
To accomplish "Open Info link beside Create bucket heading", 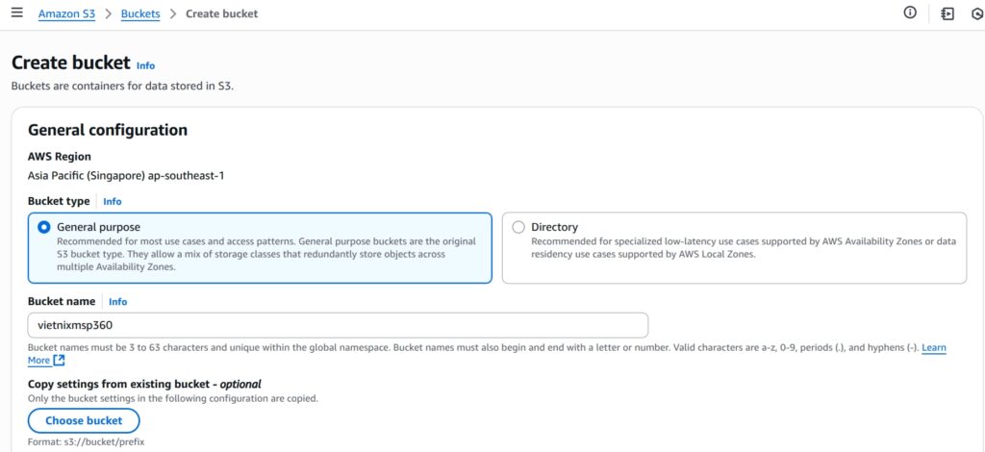I will point(146,65).
